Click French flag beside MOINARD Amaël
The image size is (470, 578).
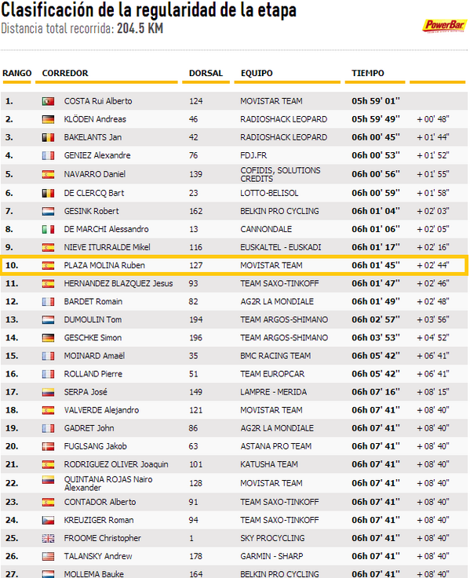click(48, 356)
